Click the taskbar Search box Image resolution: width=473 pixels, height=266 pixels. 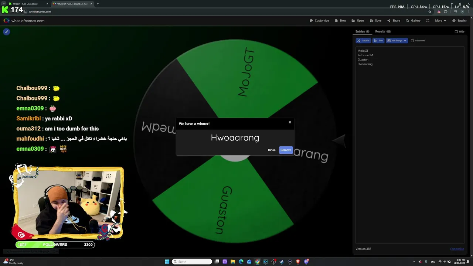[192, 262]
